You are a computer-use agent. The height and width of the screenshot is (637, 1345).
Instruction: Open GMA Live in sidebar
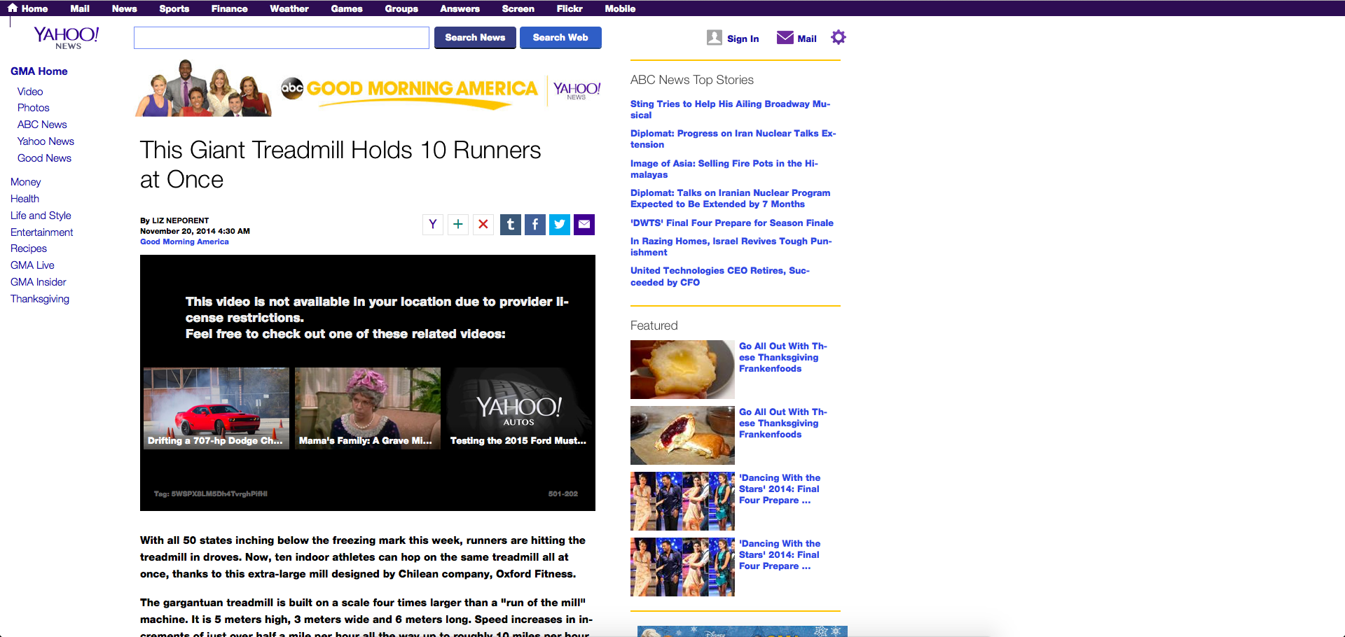pyautogui.click(x=32, y=265)
